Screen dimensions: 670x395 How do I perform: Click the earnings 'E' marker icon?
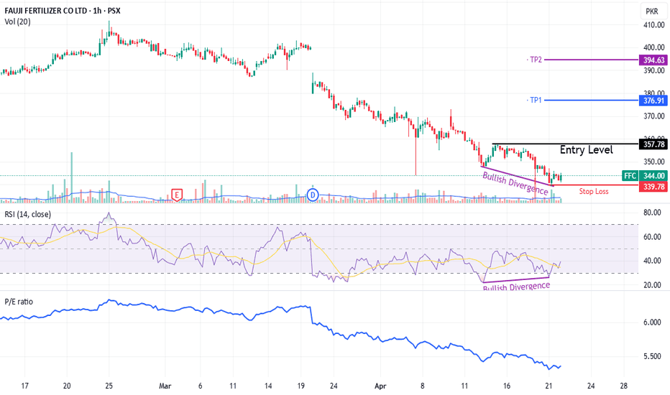click(x=176, y=195)
